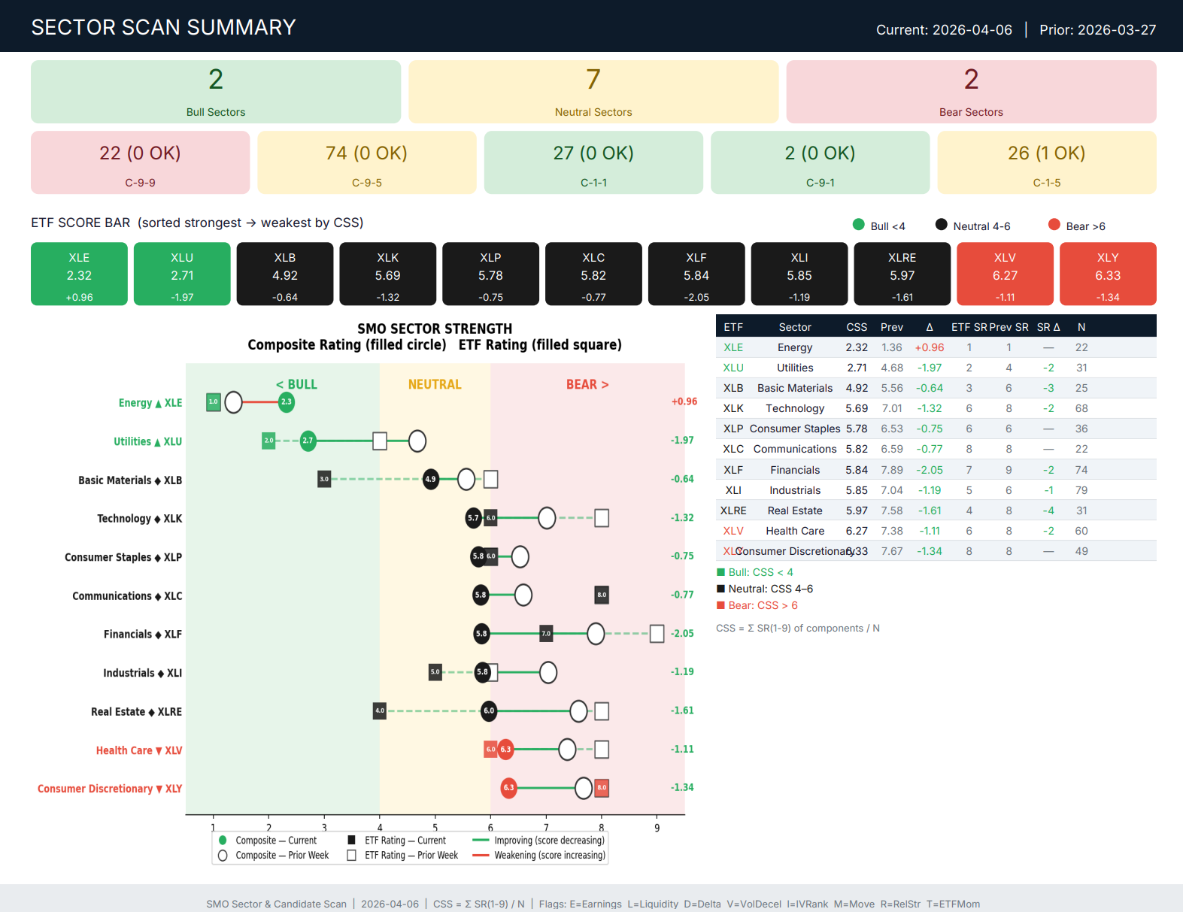Click Consumer Discretionary ETF red square 8.0
This screenshot has width=1183, height=912.
click(x=602, y=788)
